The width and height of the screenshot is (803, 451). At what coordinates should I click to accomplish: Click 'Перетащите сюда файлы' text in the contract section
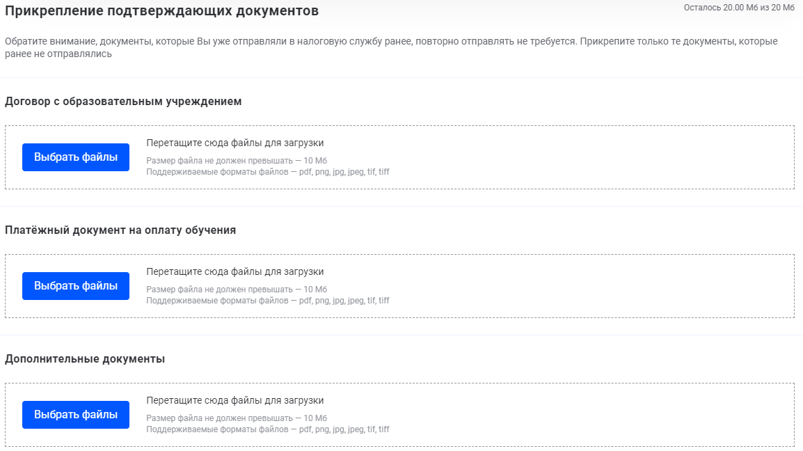coord(234,143)
